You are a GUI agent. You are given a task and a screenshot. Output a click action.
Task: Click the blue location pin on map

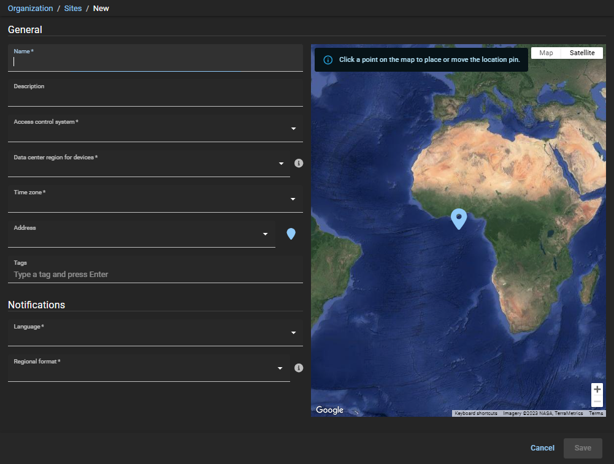click(x=458, y=218)
